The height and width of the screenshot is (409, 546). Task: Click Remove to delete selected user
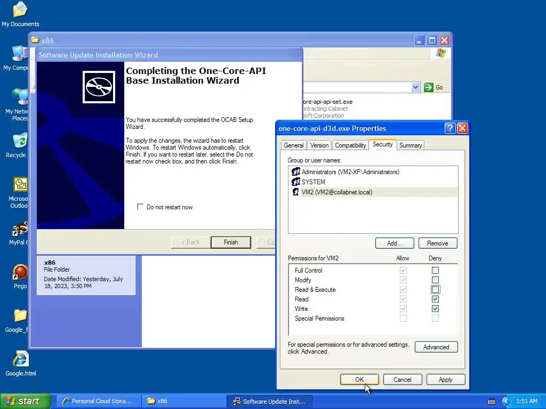tap(438, 243)
